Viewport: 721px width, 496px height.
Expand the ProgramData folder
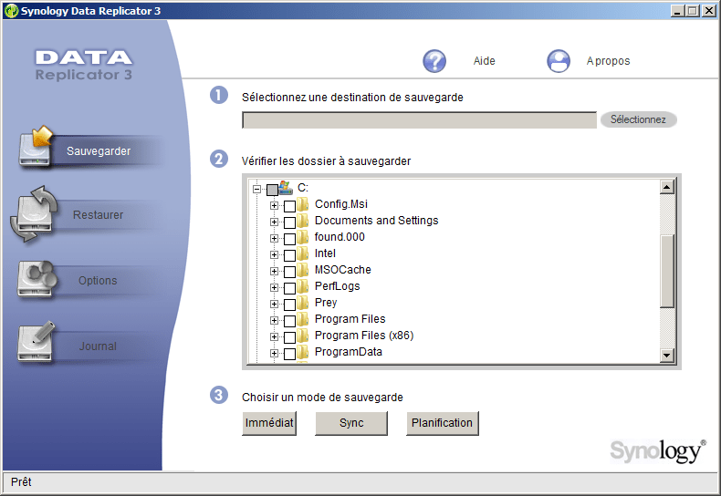pyautogui.click(x=274, y=353)
